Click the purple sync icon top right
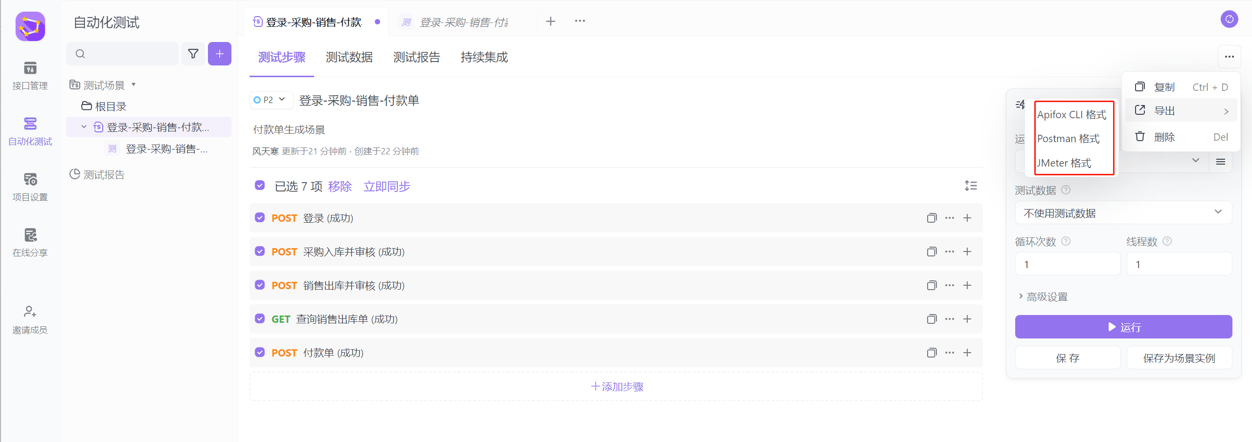 (1229, 20)
